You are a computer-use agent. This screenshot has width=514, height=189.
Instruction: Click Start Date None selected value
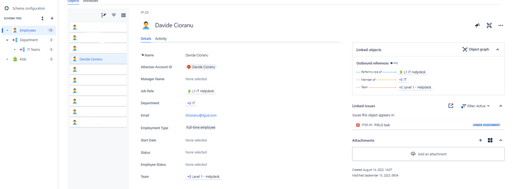[196, 140]
